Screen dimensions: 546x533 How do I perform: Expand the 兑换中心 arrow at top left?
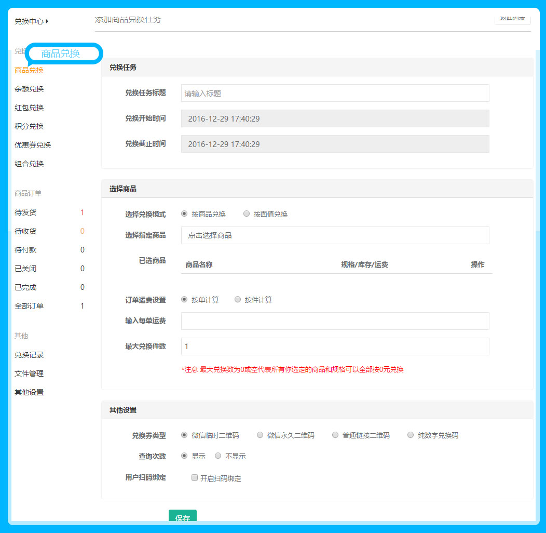pos(47,21)
